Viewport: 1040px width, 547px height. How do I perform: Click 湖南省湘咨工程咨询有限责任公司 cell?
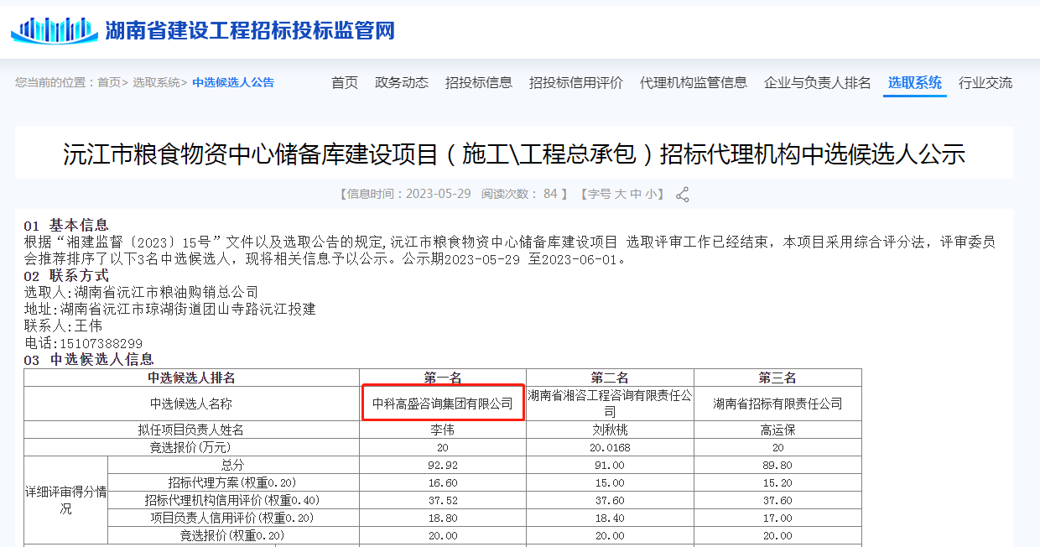pos(610,404)
